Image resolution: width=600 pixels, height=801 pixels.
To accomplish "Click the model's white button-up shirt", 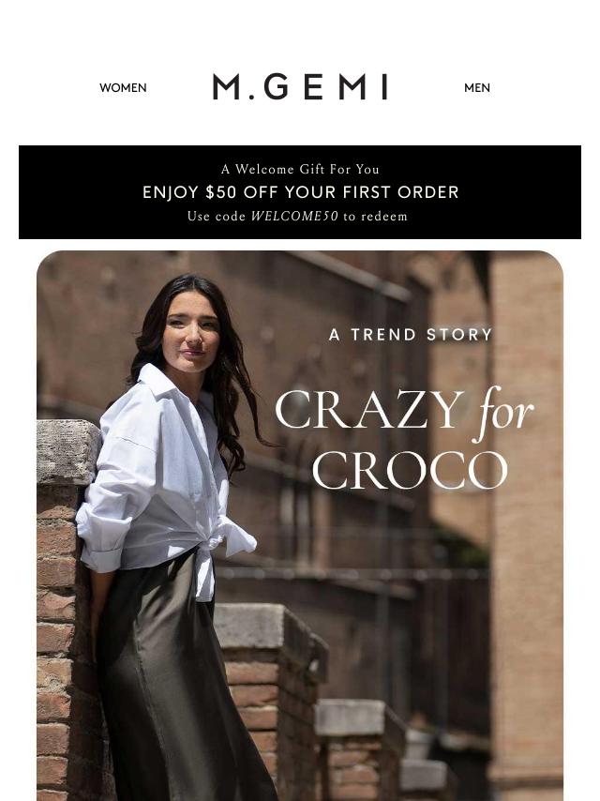I will pyautogui.click(x=161, y=476).
